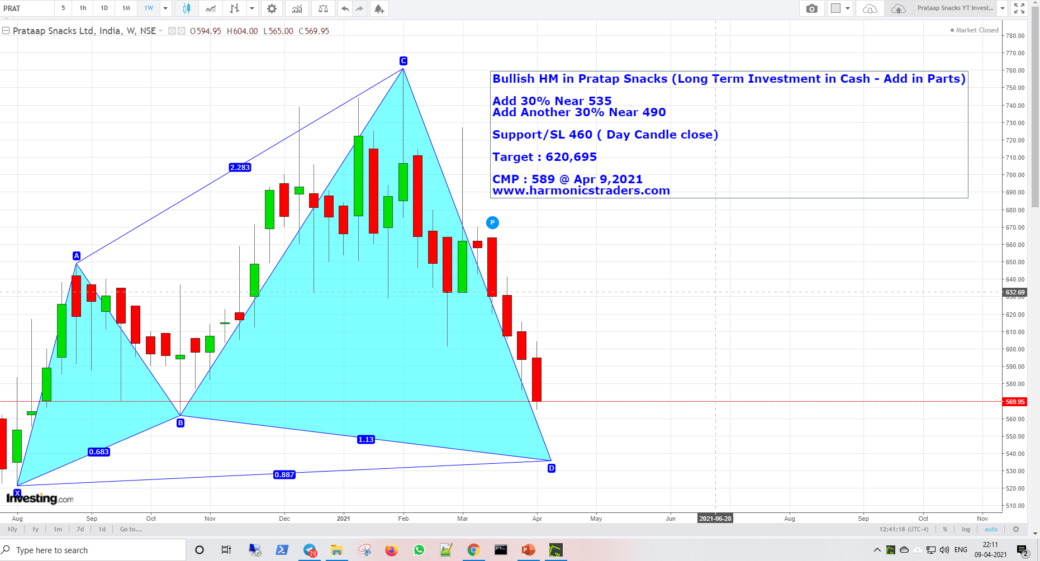Viewport: 1040px width, 561px height.
Task: Toggle percentage scale with % button
Action: [944, 529]
